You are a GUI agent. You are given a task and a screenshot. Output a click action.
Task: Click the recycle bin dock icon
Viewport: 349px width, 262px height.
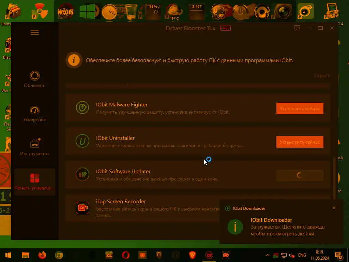[x=131, y=12]
